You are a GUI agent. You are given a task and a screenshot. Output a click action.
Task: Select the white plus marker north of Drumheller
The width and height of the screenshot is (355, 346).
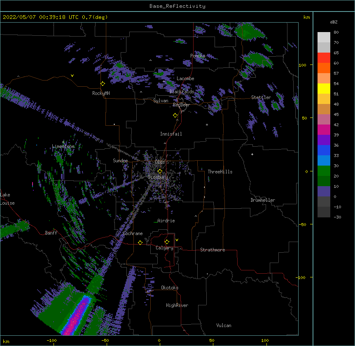pos(252,154)
